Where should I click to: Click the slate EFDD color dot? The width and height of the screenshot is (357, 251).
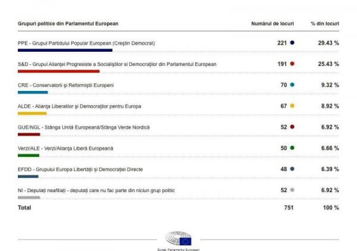click(x=292, y=169)
